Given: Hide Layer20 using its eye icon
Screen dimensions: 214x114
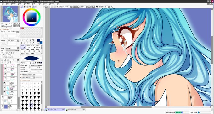Looking at the screenshot, I should (x=5, y=74).
